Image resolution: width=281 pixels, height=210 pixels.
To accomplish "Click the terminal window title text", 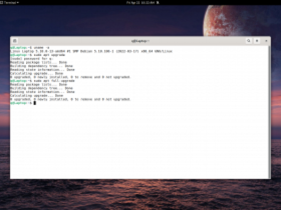I will [x=140, y=41].
